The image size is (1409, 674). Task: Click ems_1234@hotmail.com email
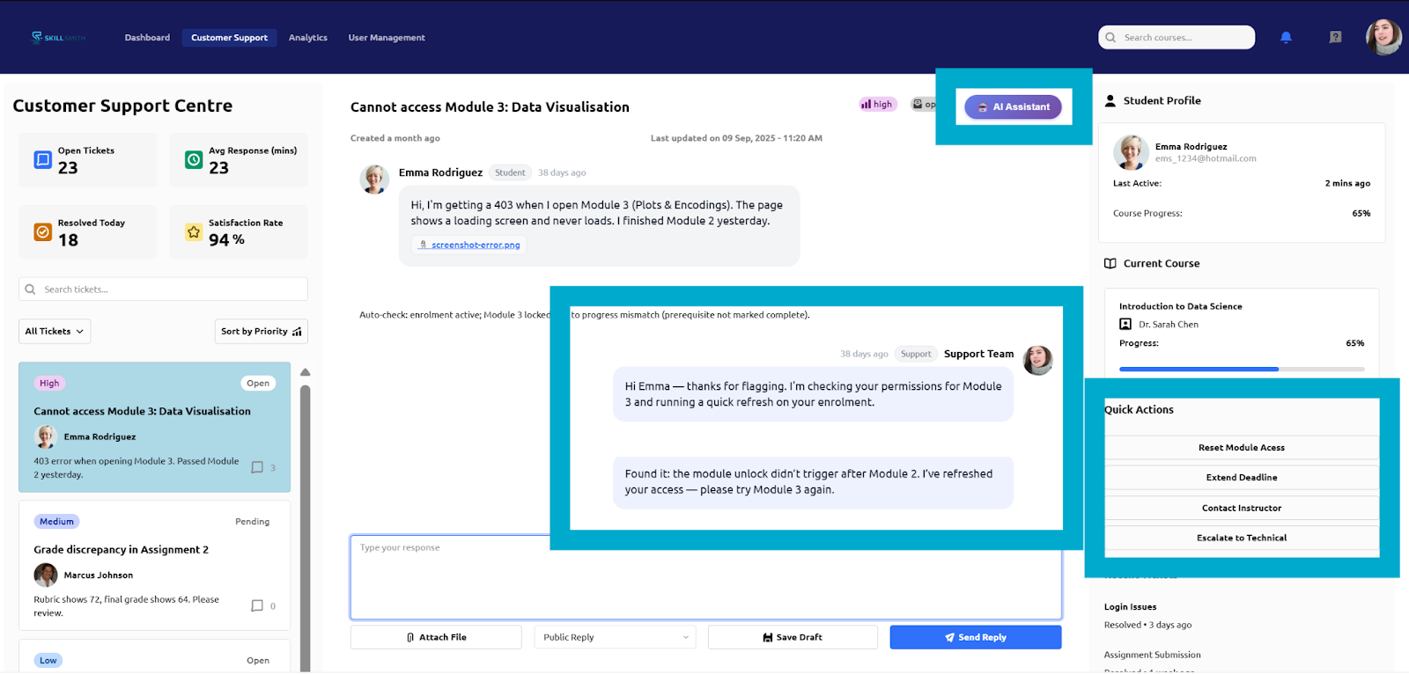coord(1206,159)
